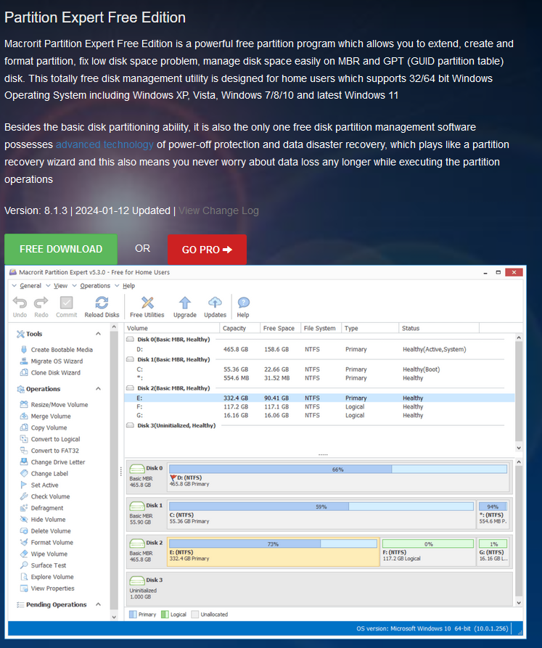This screenshot has width=542, height=648.
Task: Select the F: volume row in list
Action: pos(320,407)
